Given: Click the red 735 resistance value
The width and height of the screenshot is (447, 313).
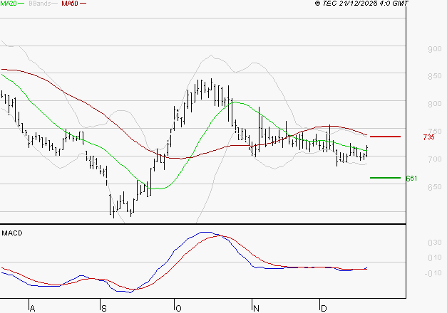Looking at the screenshot, I should tap(428, 137).
